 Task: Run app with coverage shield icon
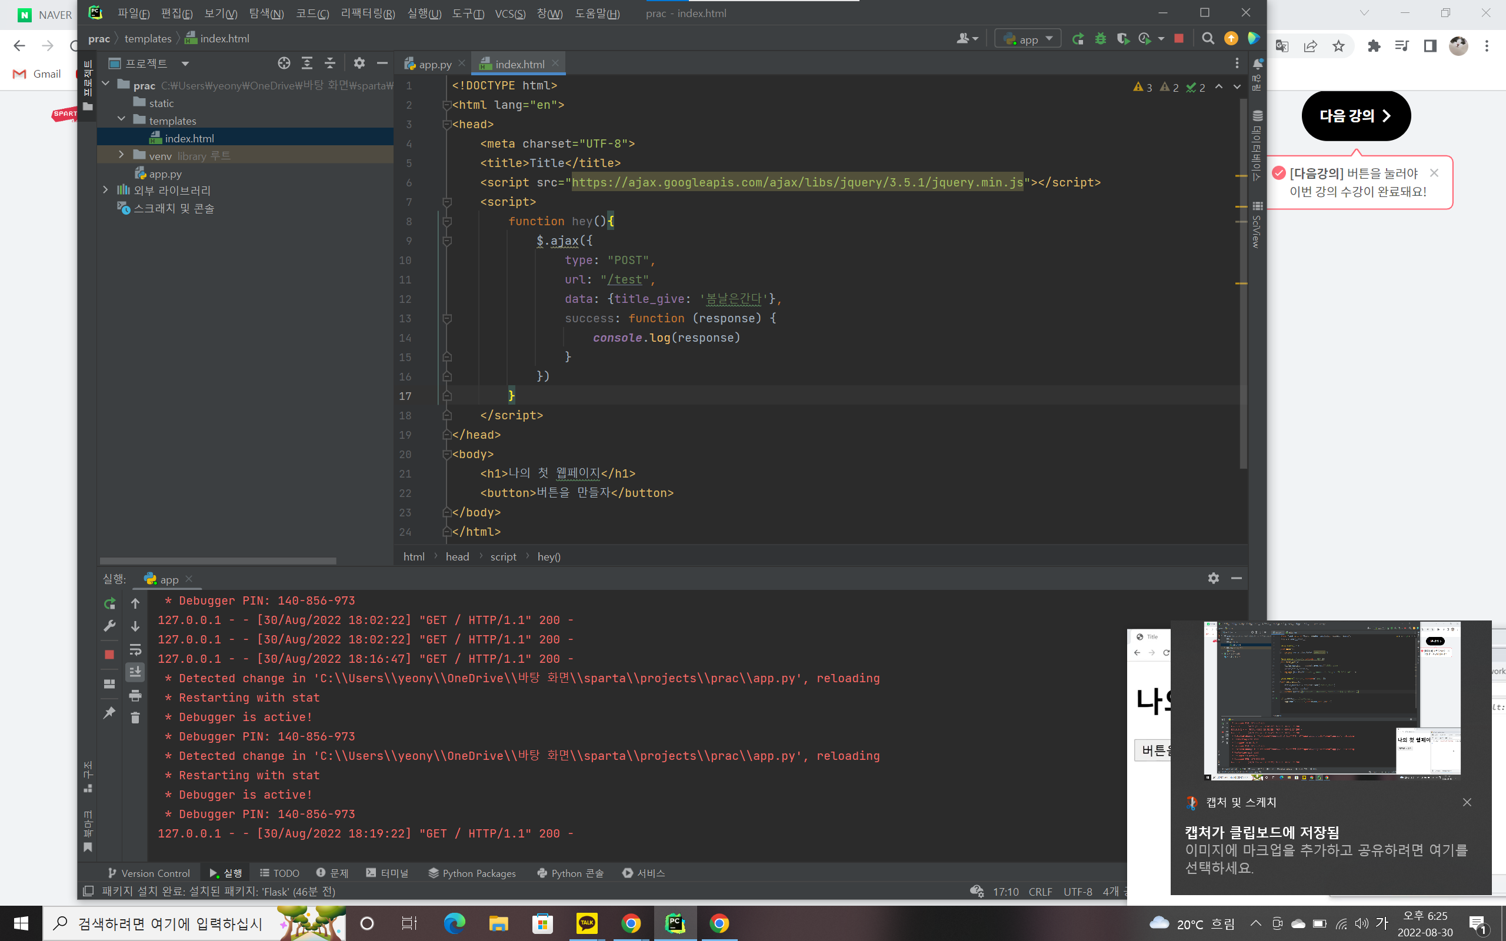pos(1122,39)
